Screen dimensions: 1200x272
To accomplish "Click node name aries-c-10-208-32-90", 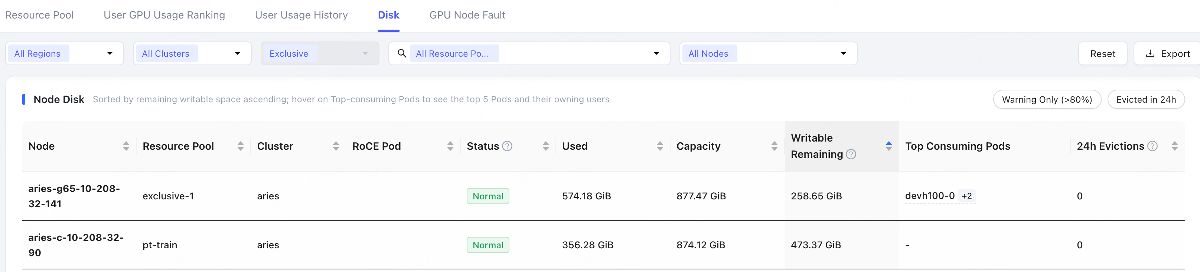I will [x=76, y=245].
